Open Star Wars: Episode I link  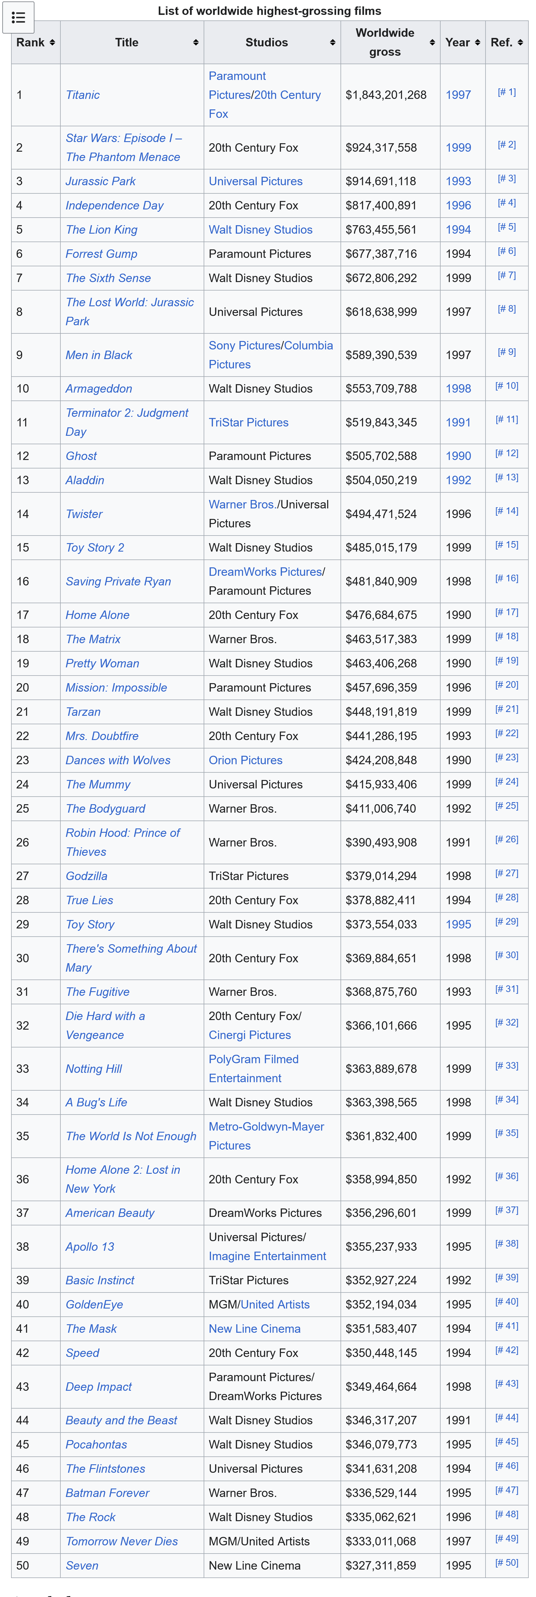(x=123, y=148)
